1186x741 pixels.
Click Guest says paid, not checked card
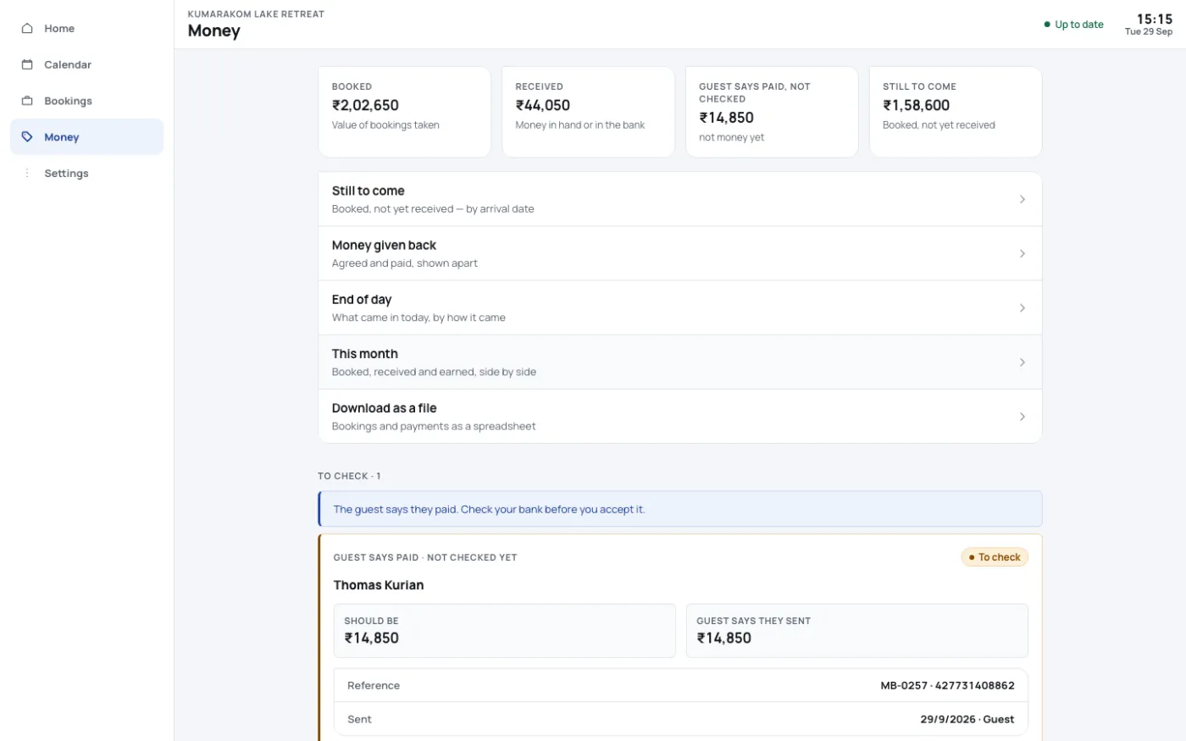[x=772, y=112]
